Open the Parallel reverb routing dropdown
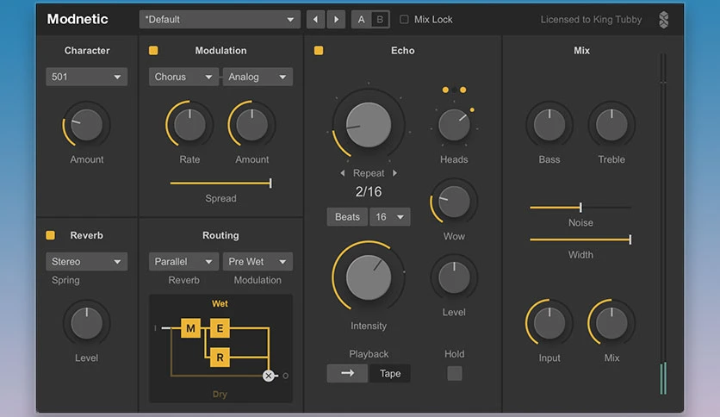 183,261
